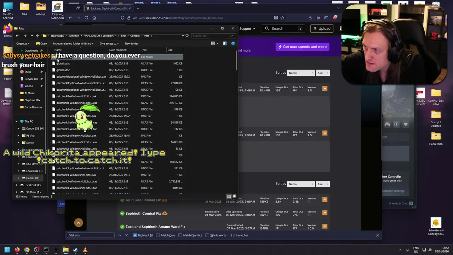Sort files by Date modified column

[x=124, y=50]
